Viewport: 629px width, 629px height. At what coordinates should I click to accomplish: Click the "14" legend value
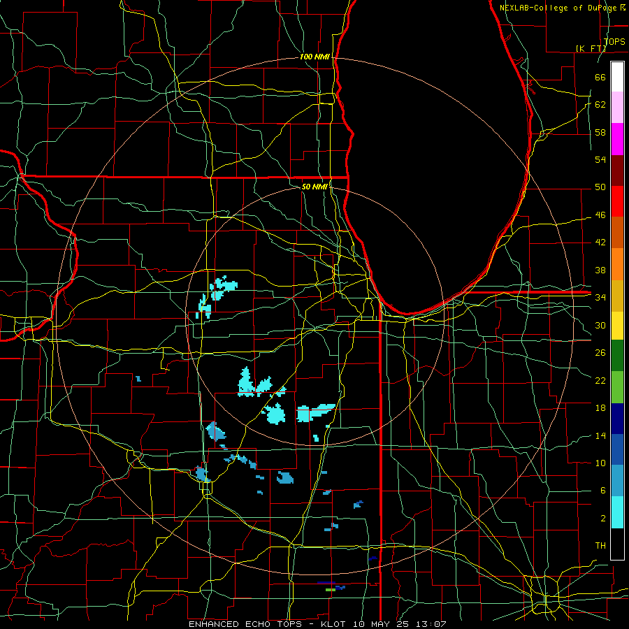coord(600,435)
